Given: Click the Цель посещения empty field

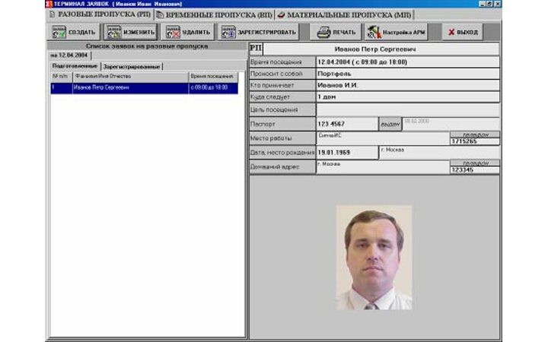Looking at the screenshot, I should [407, 110].
